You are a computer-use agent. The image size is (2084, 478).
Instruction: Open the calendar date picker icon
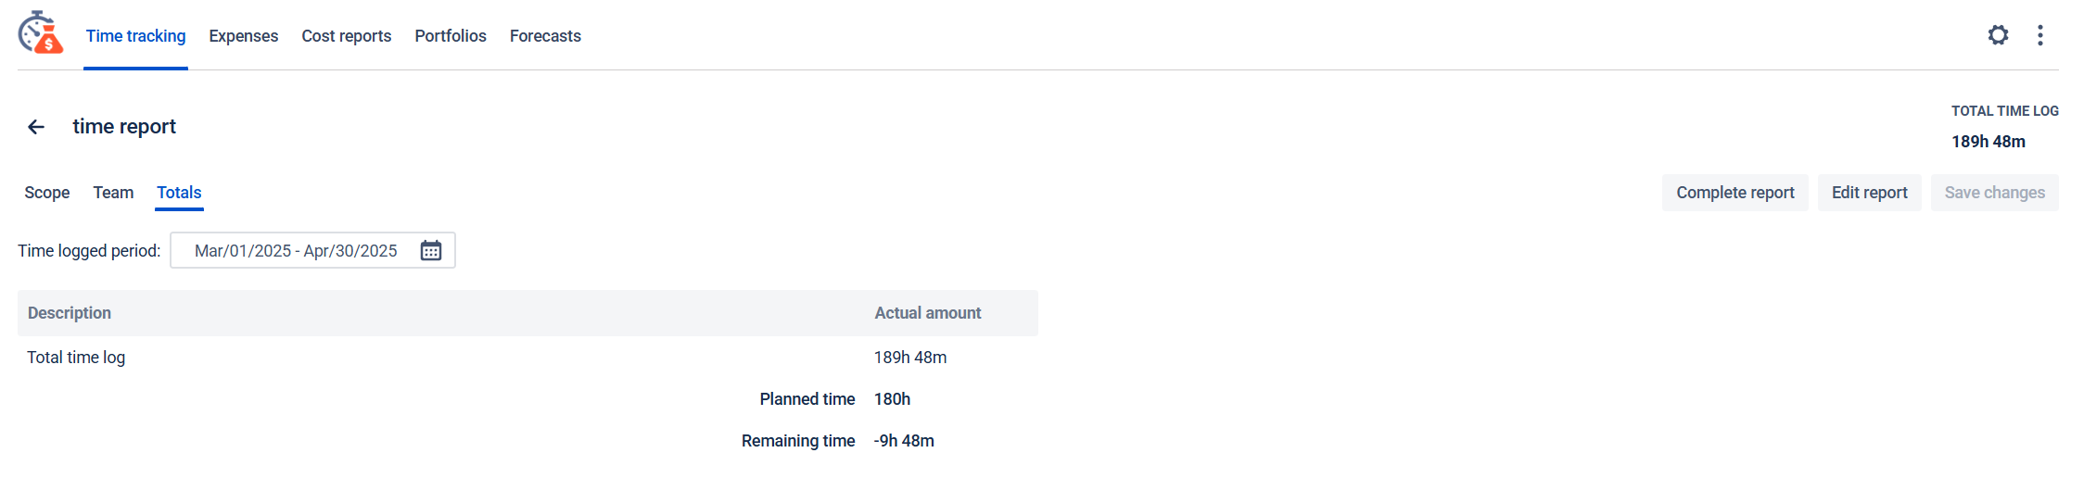pyautogui.click(x=431, y=251)
